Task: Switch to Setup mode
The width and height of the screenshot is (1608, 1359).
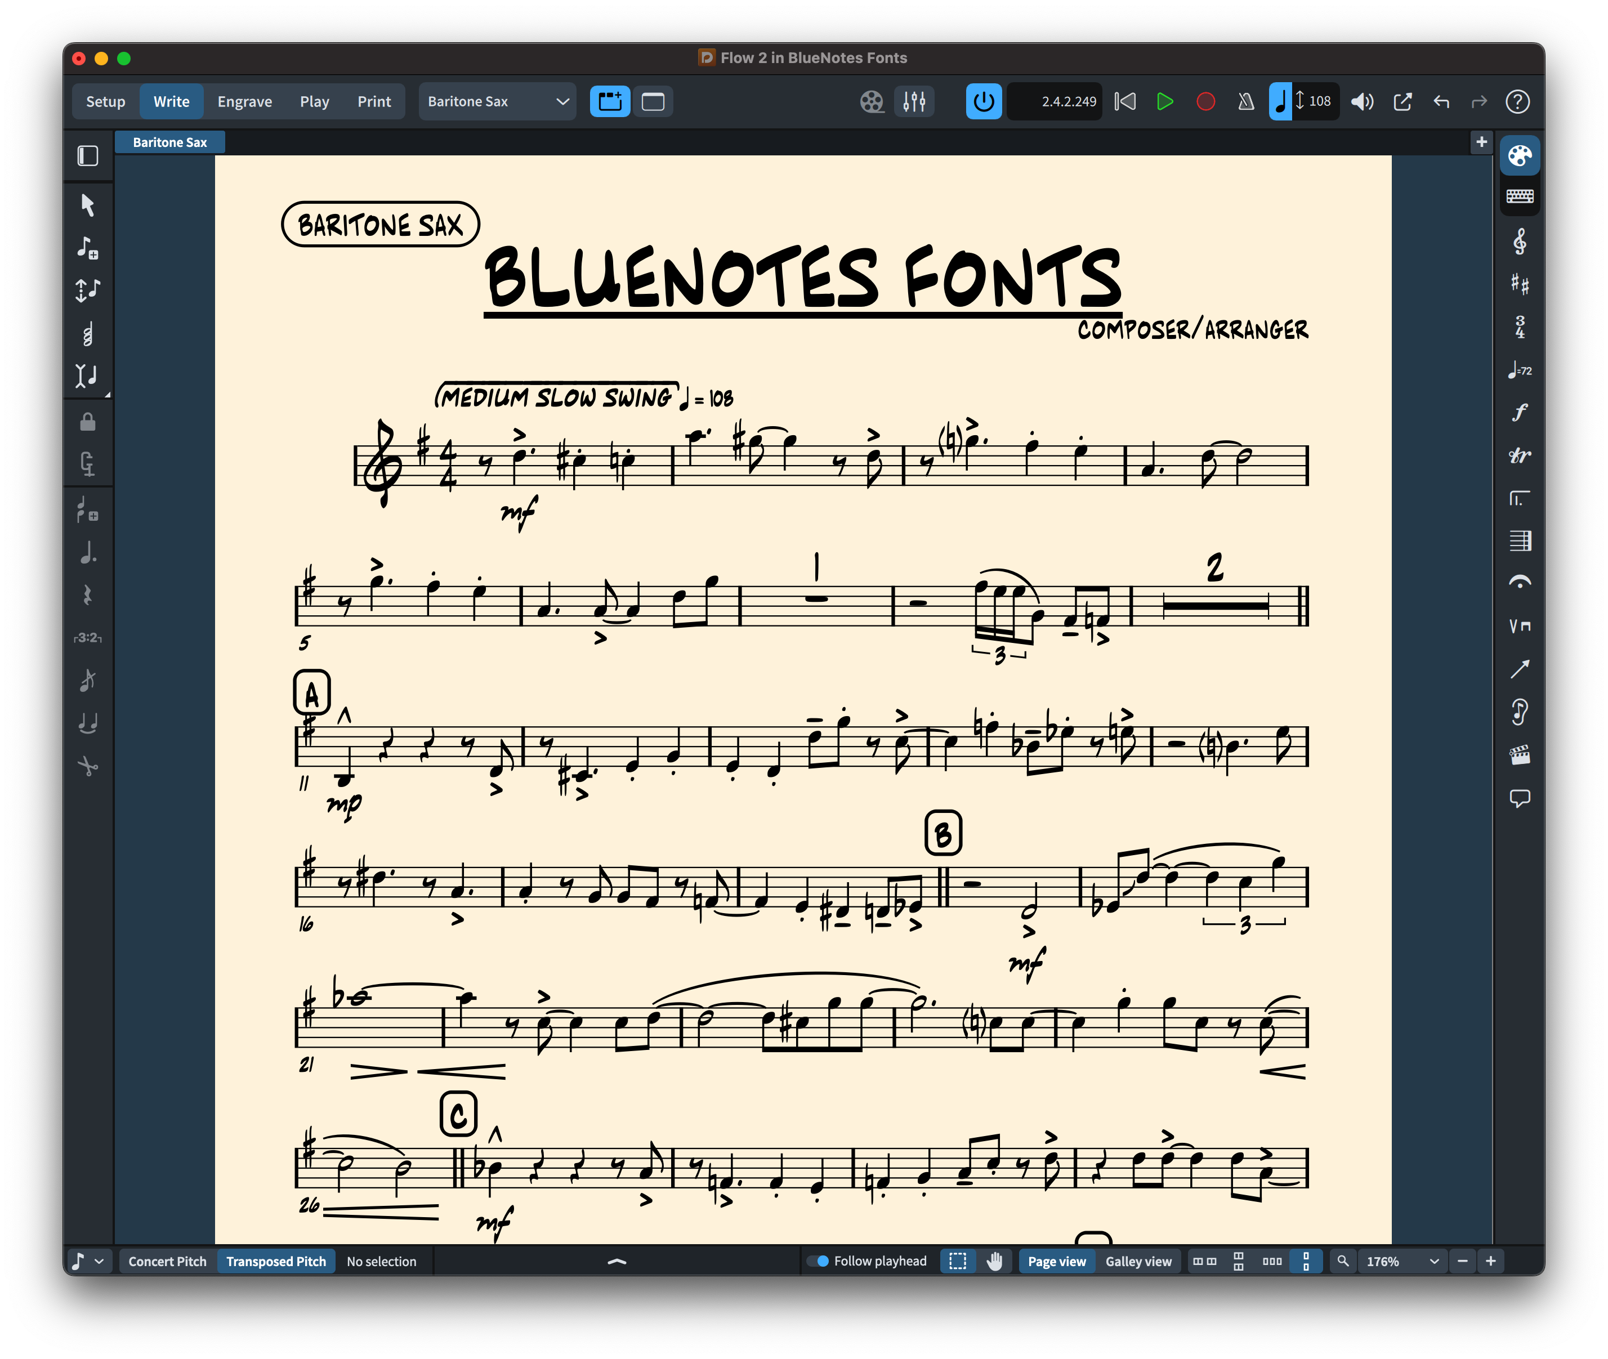Action: [105, 102]
